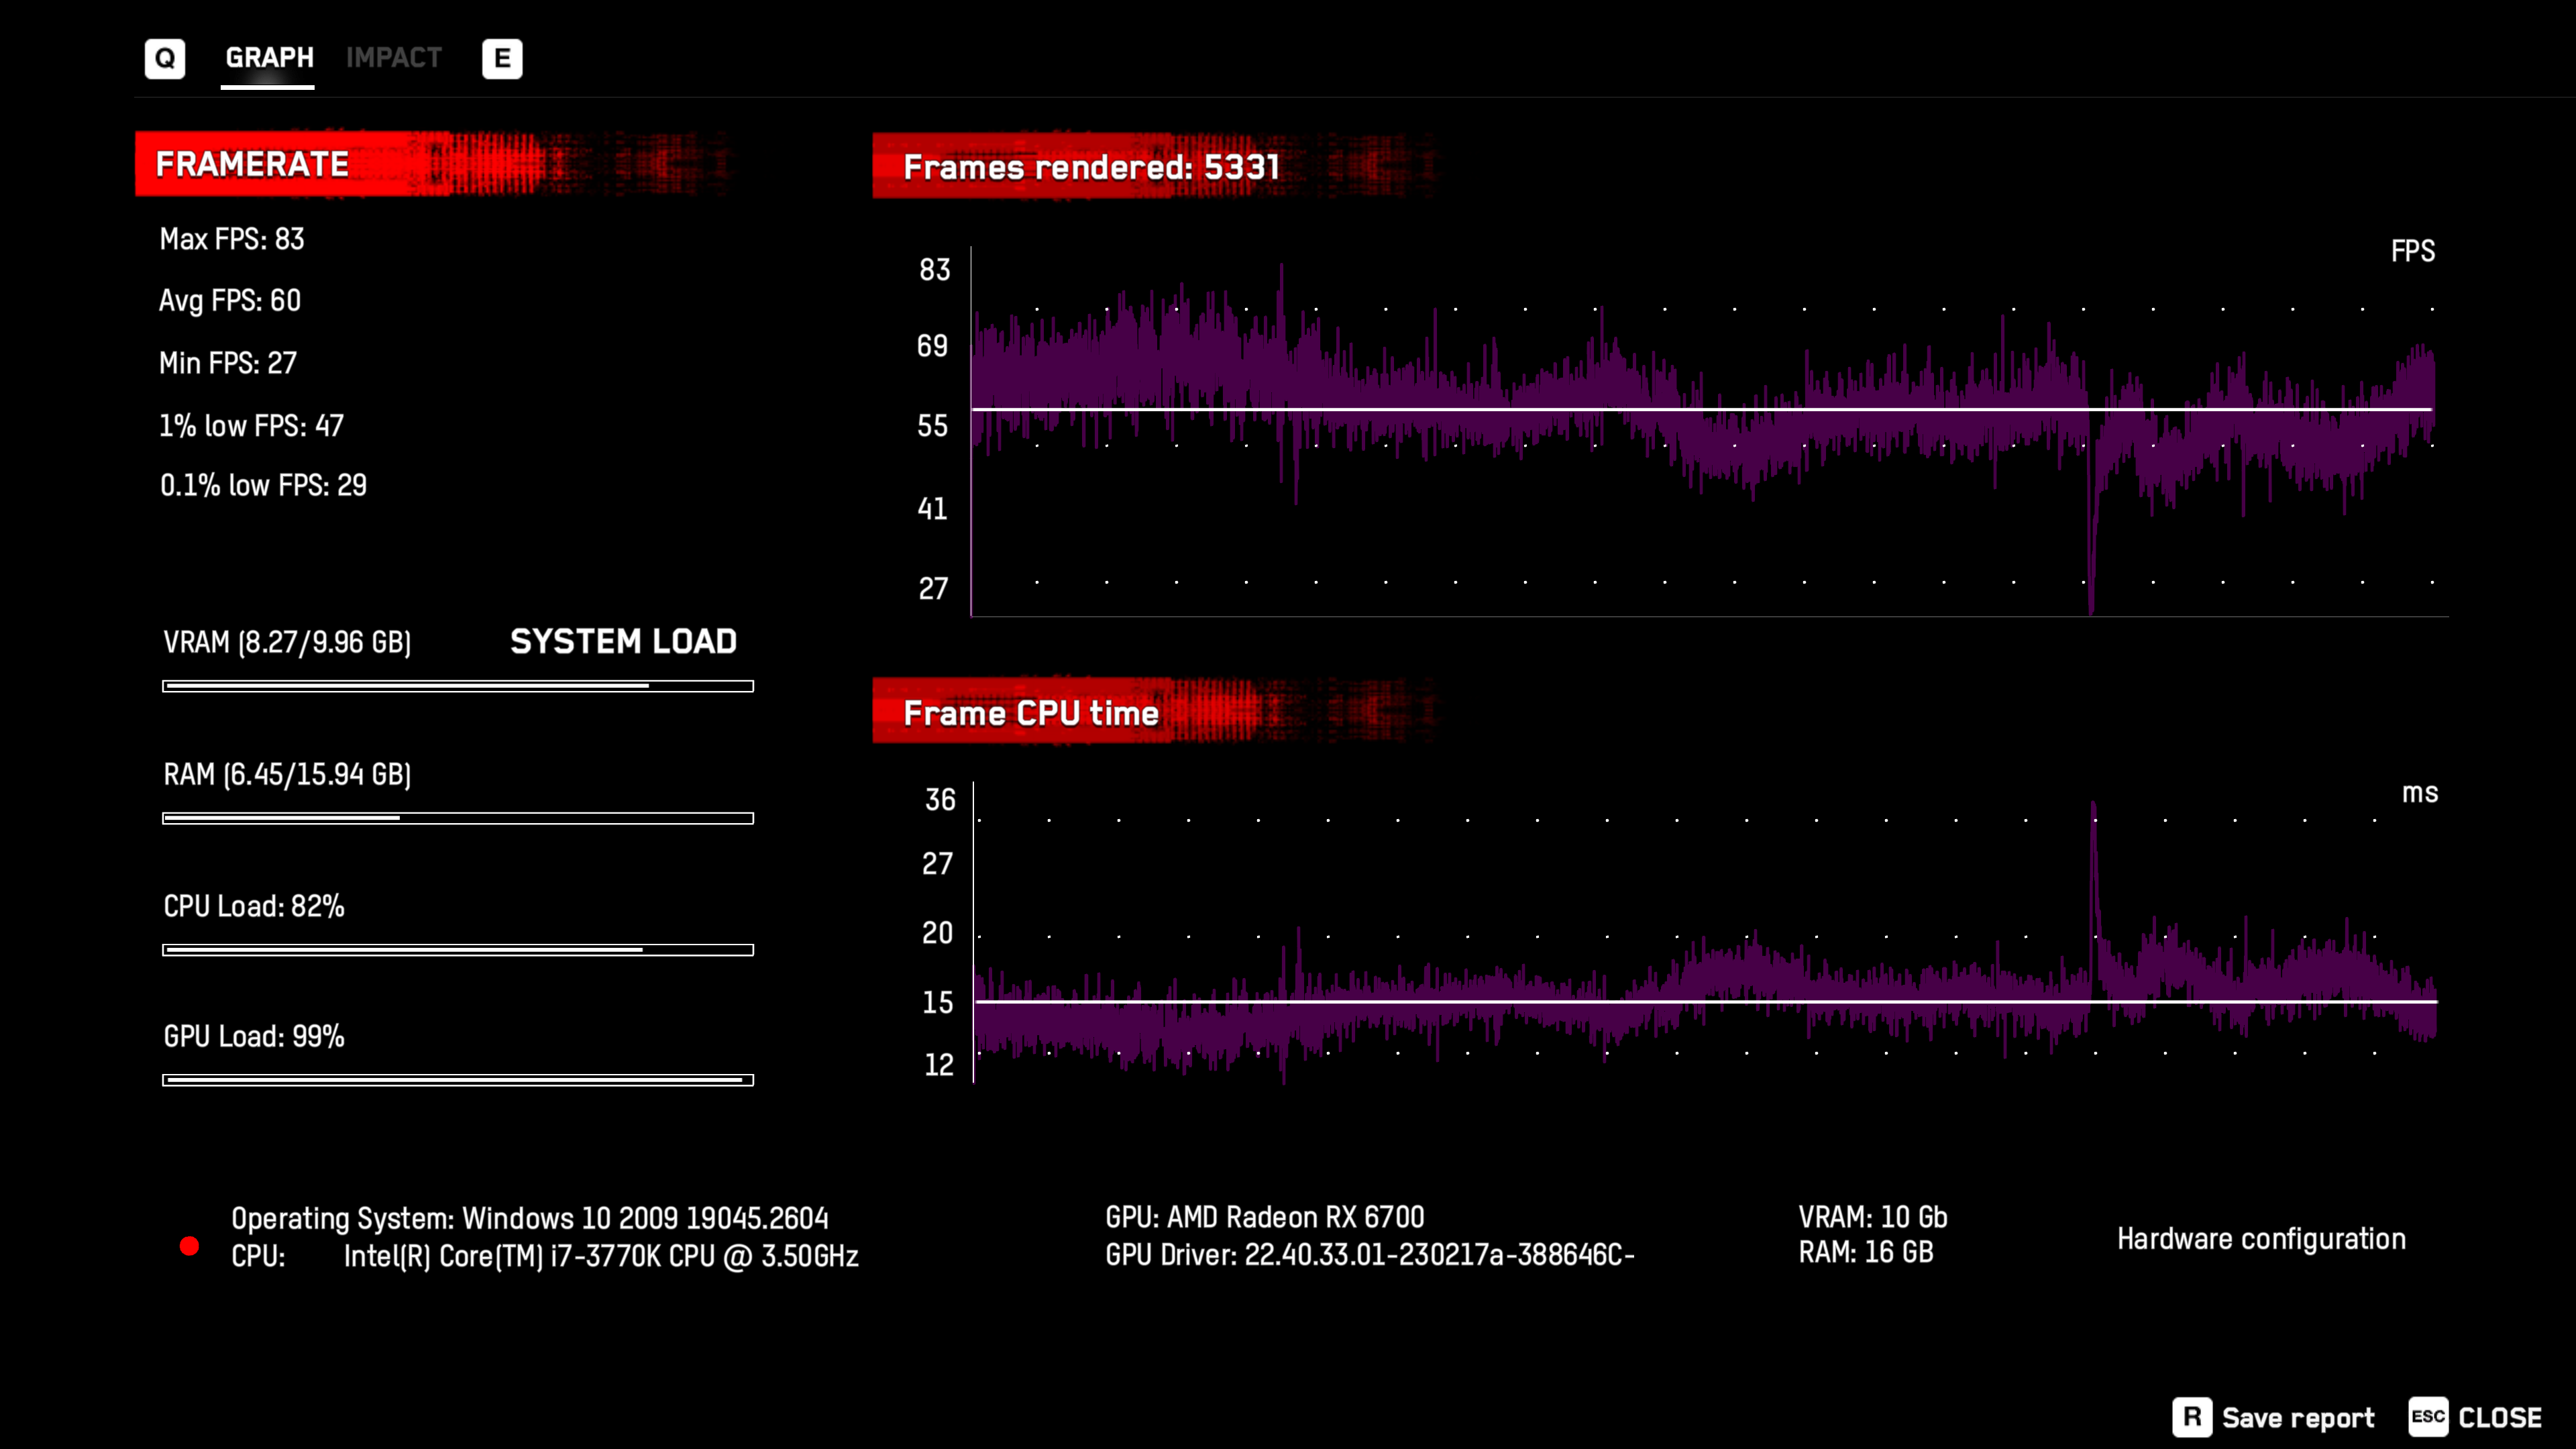Click the 'Frame CPU time' header
Viewport: 2576px width, 1449px height.
(1155, 712)
